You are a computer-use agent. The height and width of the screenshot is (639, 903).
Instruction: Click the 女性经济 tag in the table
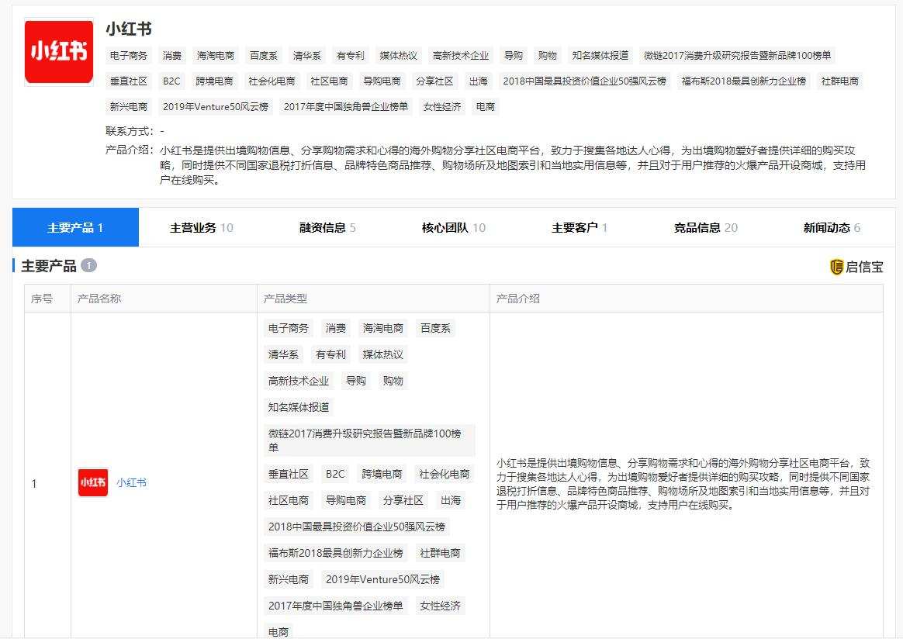[440, 606]
